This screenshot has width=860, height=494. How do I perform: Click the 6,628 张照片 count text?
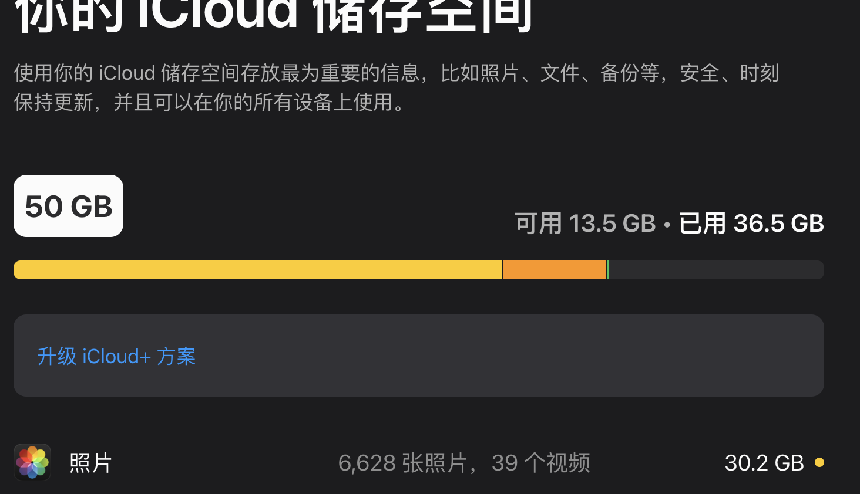[402, 463]
